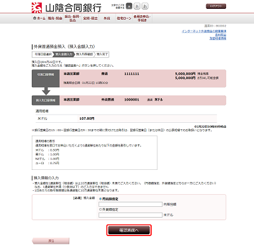Open the 外貨 menu item

tap(107, 18)
